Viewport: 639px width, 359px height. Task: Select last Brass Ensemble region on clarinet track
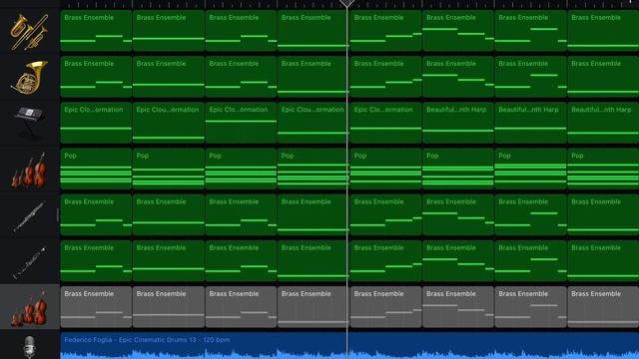[603, 261]
